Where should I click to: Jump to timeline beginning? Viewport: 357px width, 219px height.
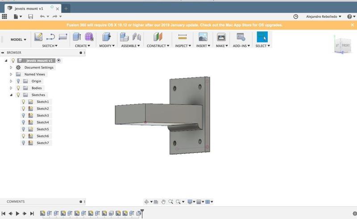point(4,214)
